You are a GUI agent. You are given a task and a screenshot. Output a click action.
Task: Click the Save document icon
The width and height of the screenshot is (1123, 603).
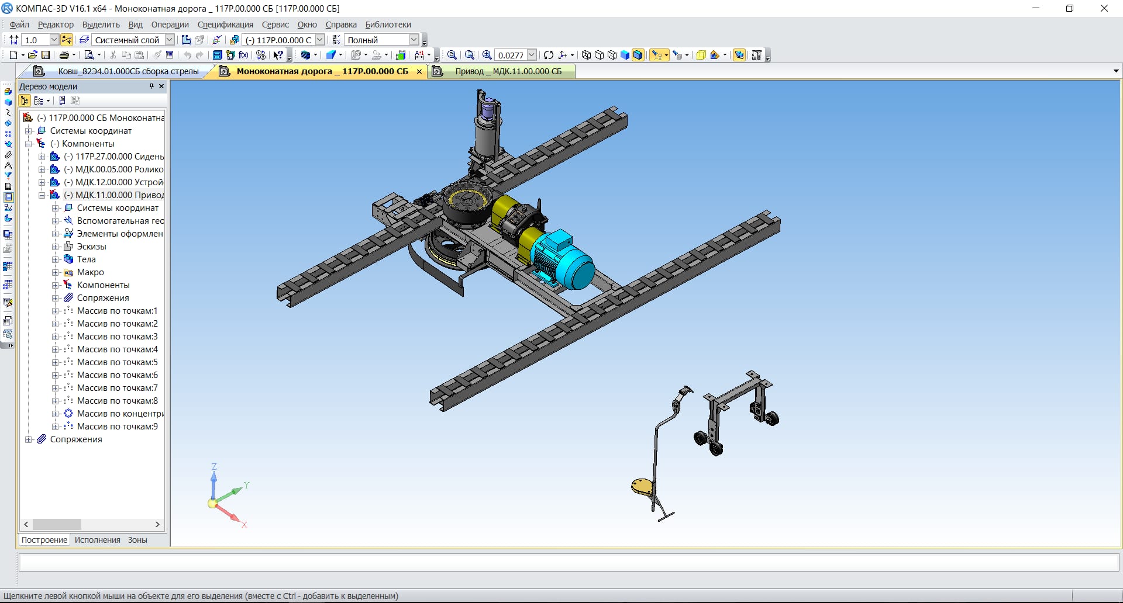click(x=46, y=55)
